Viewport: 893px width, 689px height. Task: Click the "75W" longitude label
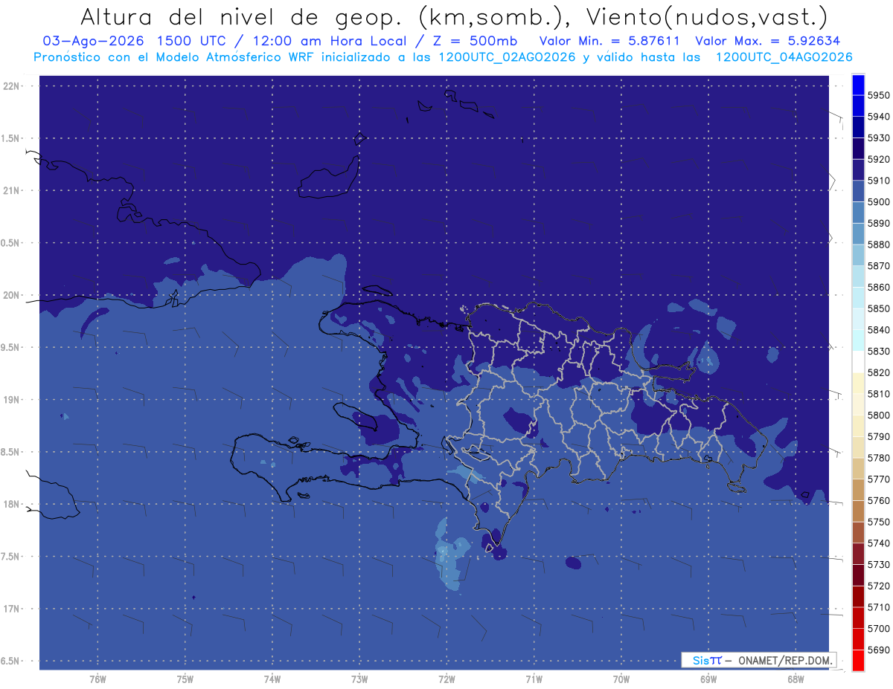[185, 679]
